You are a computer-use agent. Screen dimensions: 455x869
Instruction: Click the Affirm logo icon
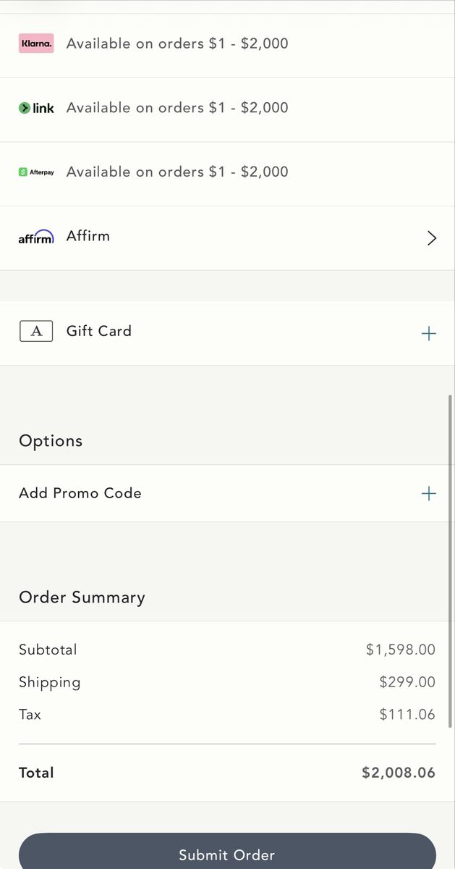pyautogui.click(x=36, y=237)
